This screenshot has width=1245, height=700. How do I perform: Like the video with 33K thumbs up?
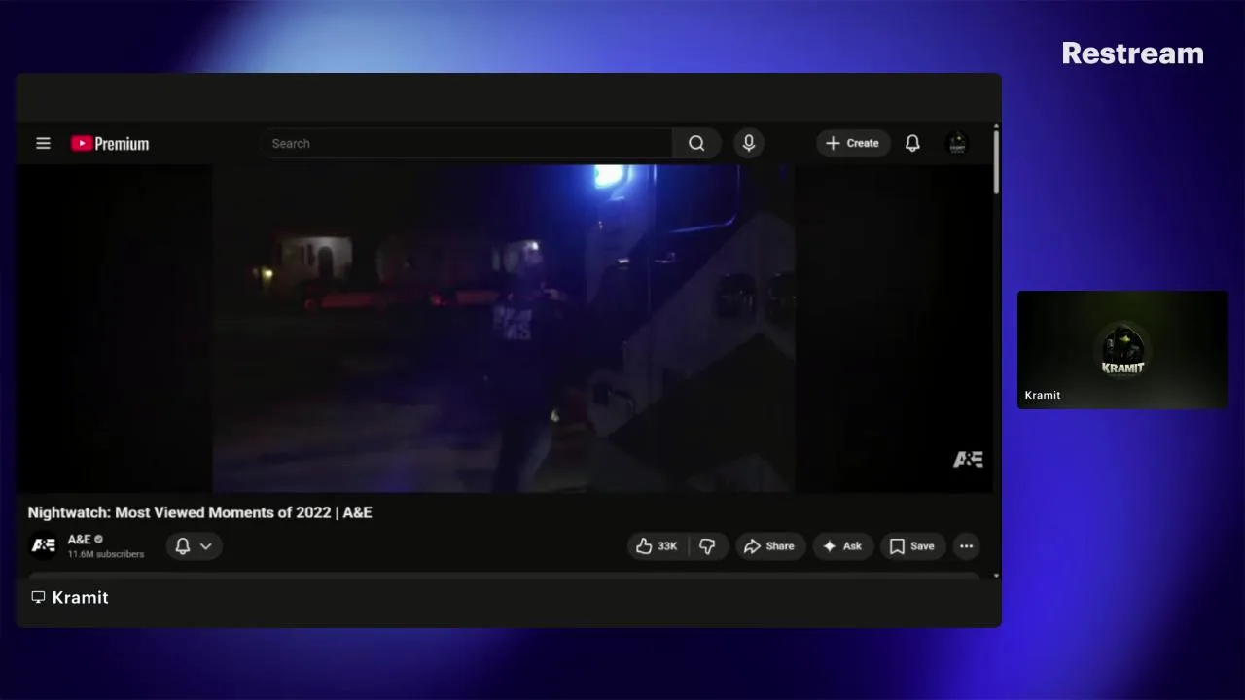pos(658,546)
